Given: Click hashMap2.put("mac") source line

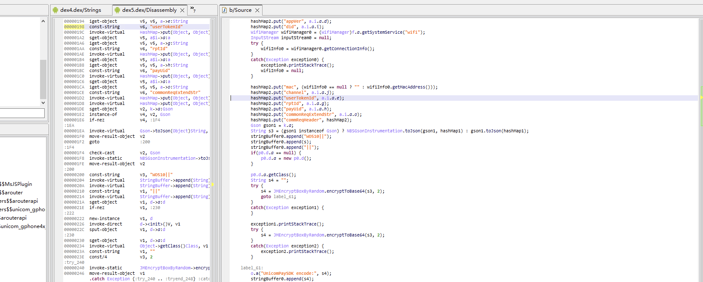Looking at the screenshot, I should pyautogui.click(x=344, y=87).
